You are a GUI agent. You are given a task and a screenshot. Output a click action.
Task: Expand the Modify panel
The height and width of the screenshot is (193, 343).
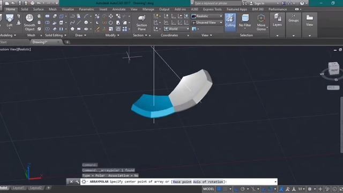(x=112, y=35)
